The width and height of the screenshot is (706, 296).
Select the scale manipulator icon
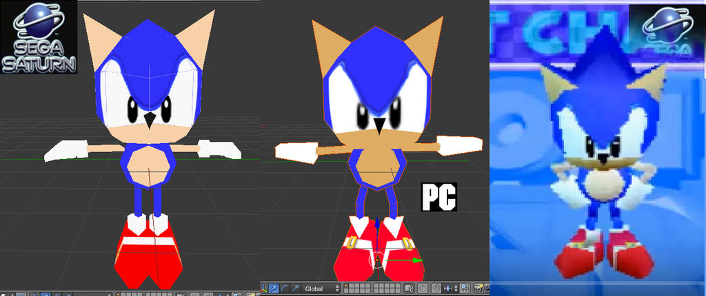[295, 288]
